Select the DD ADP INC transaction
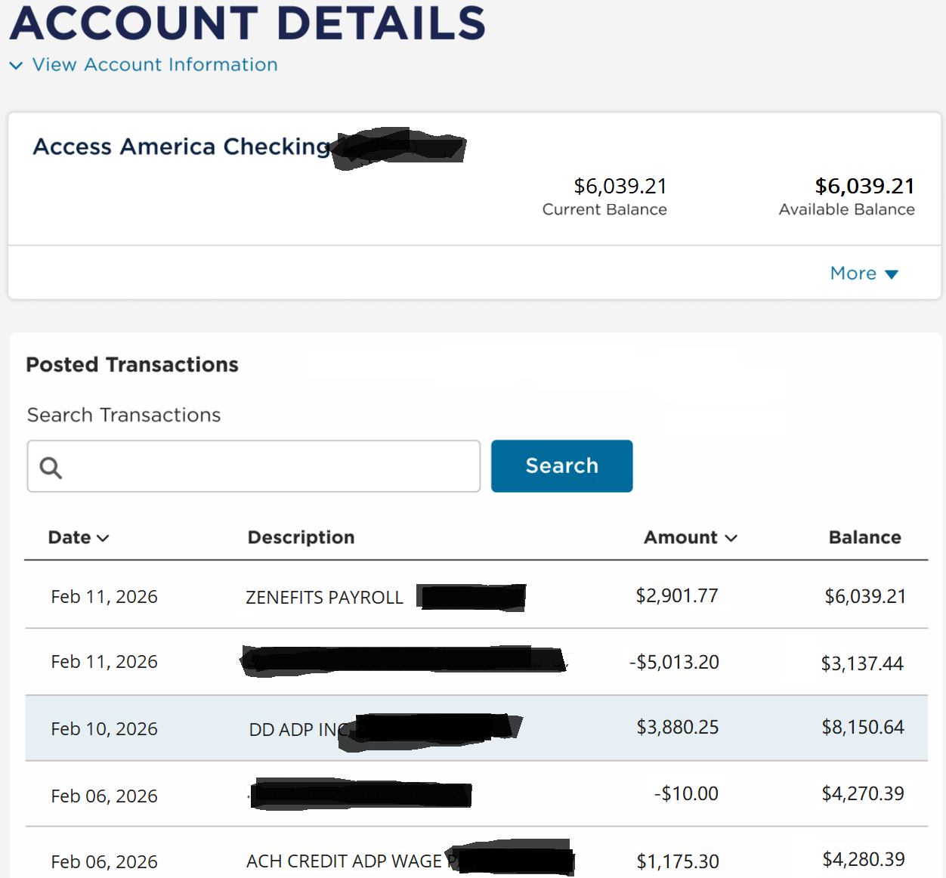 click(298, 729)
